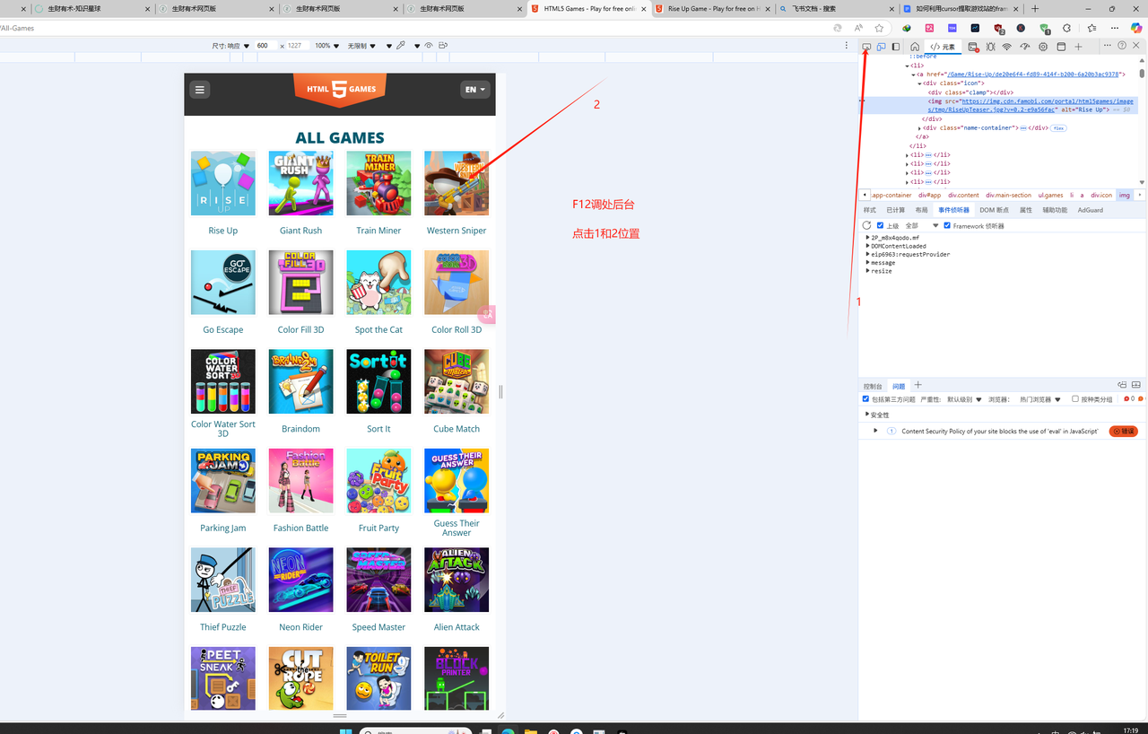Open the 元素 Elements panel tab
The image size is (1148, 734).
pos(944,47)
